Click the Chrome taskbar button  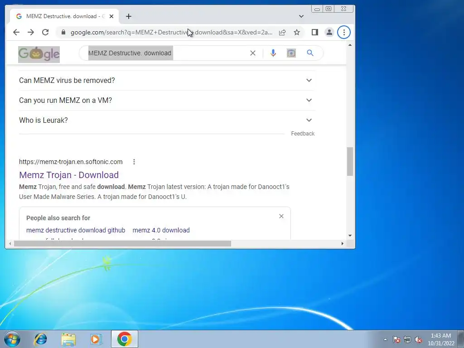(x=125, y=339)
